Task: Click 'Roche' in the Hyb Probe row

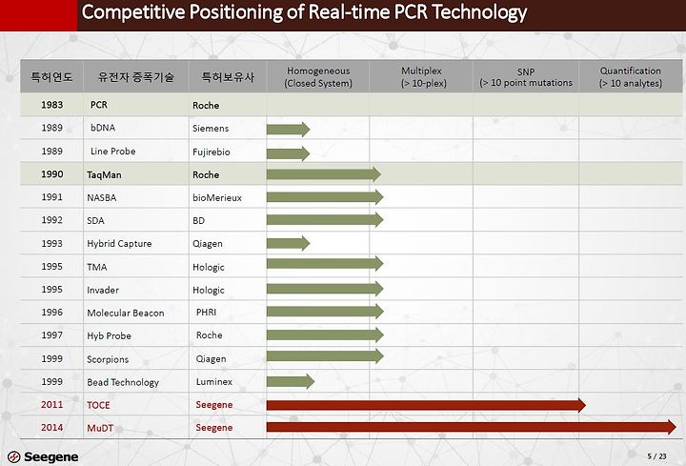Action: [209, 335]
